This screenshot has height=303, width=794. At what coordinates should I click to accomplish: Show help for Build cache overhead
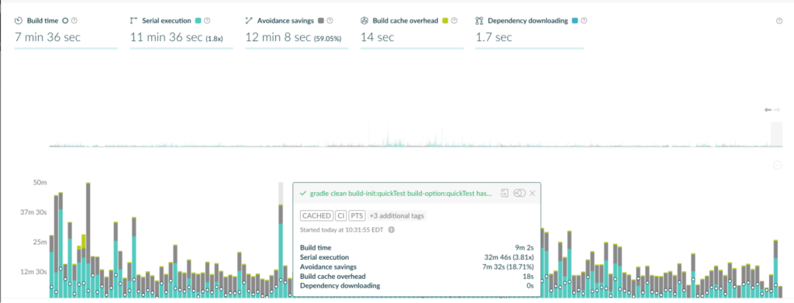(454, 21)
